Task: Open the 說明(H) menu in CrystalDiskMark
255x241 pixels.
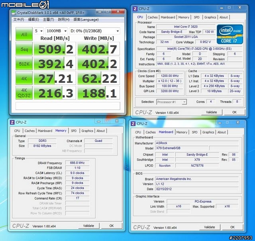Action: (x=64, y=20)
